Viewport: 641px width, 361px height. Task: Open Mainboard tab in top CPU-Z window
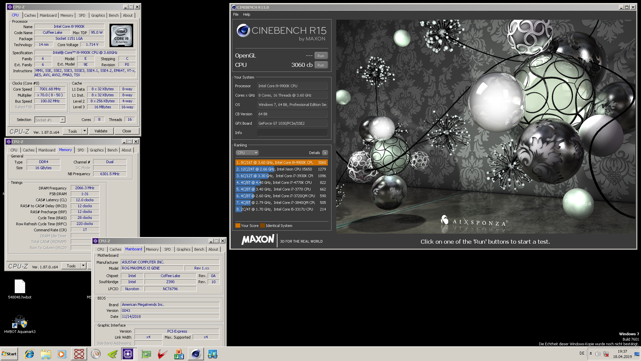point(48,15)
